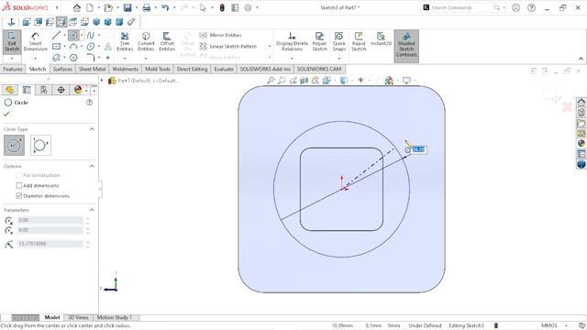Screen dimensions: 587x330
Task: Select the Polygon sketch tool
Action: pyautogui.click(x=73, y=58)
